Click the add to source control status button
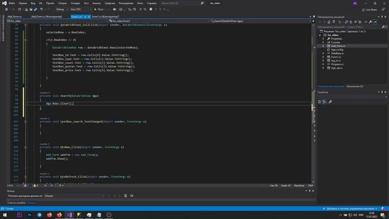This screenshot has height=219, width=389. click(x=350, y=209)
